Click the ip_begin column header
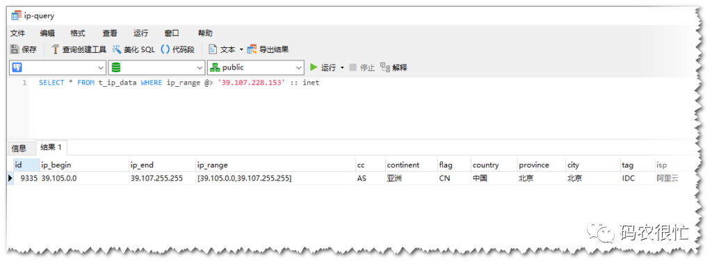Viewport: 712px width, 264px height. point(84,165)
